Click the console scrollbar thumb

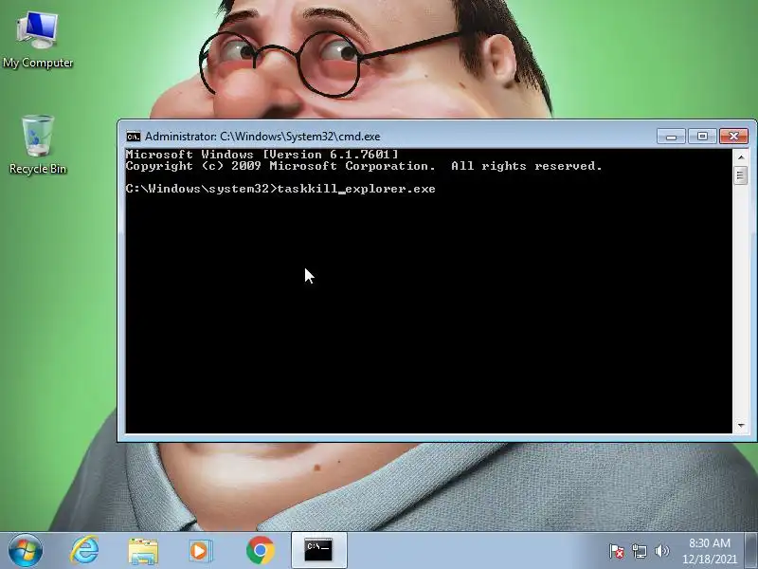(x=741, y=175)
